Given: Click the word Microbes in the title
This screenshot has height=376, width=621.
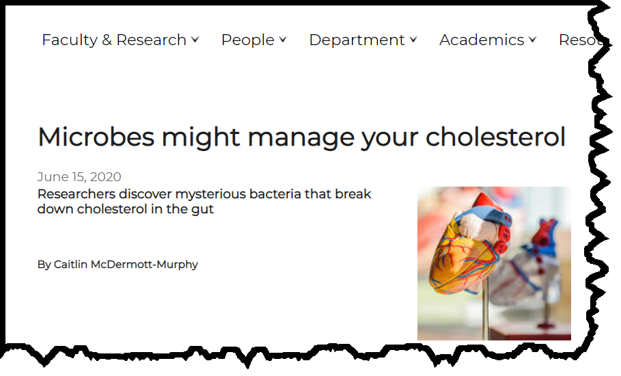Looking at the screenshot, I should 96,137.
